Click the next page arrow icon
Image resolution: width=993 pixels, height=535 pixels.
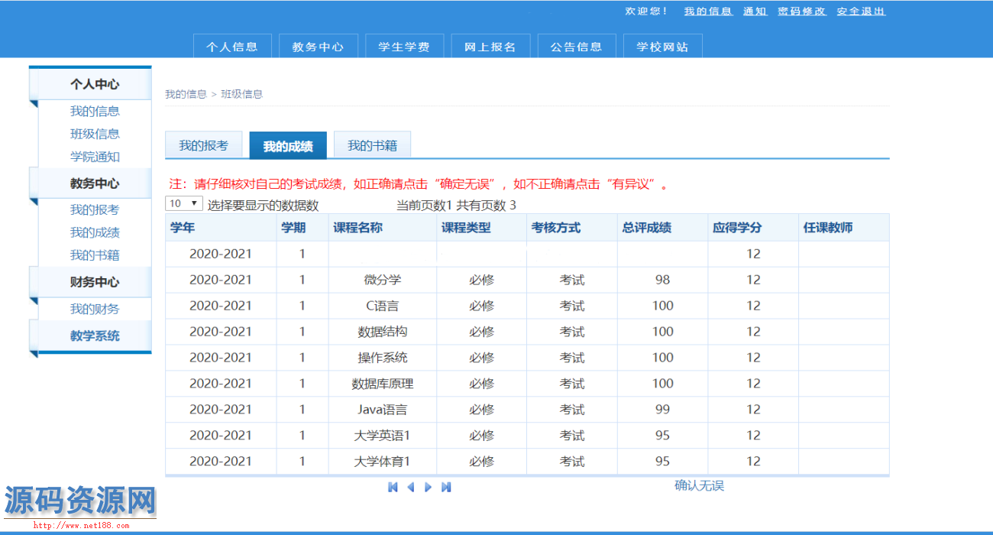(428, 487)
